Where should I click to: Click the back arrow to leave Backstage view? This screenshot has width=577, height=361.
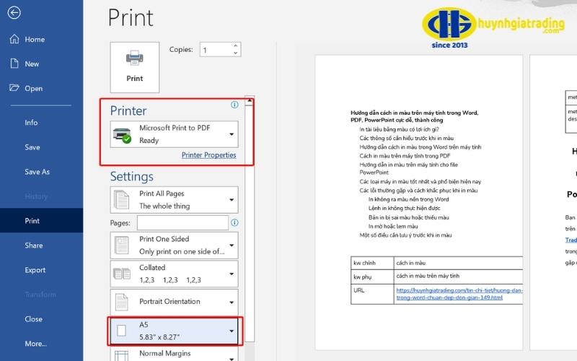click(x=14, y=13)
